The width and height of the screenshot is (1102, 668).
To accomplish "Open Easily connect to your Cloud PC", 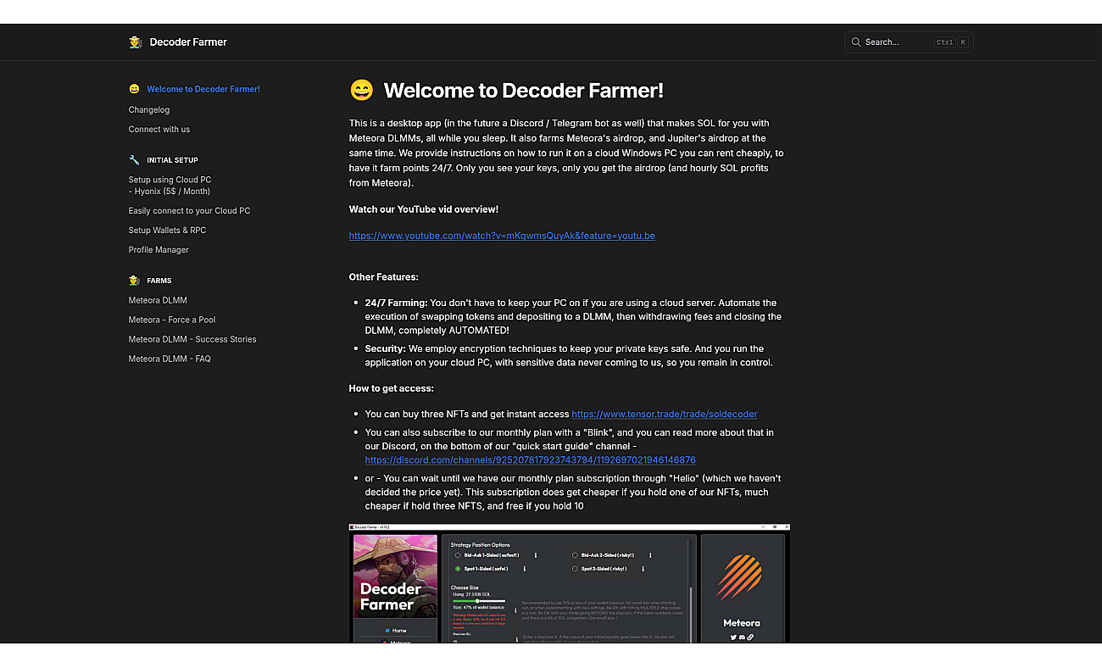I will 189,210.
